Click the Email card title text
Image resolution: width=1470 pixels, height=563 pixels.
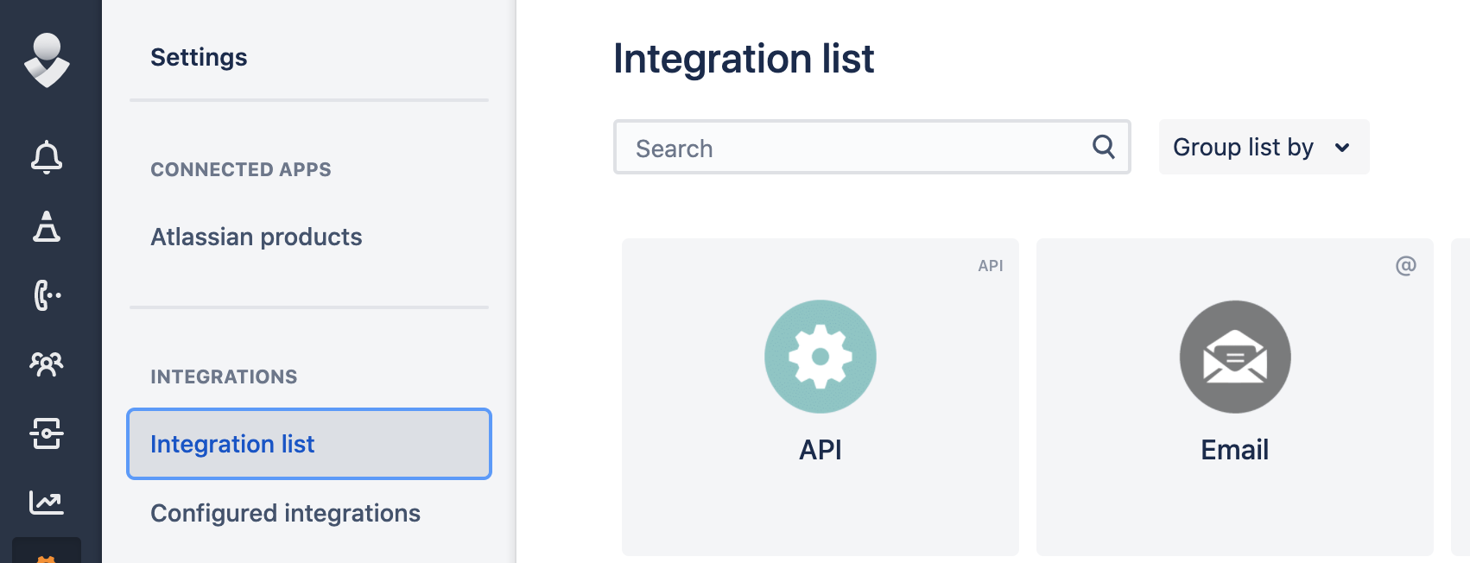1234,450
